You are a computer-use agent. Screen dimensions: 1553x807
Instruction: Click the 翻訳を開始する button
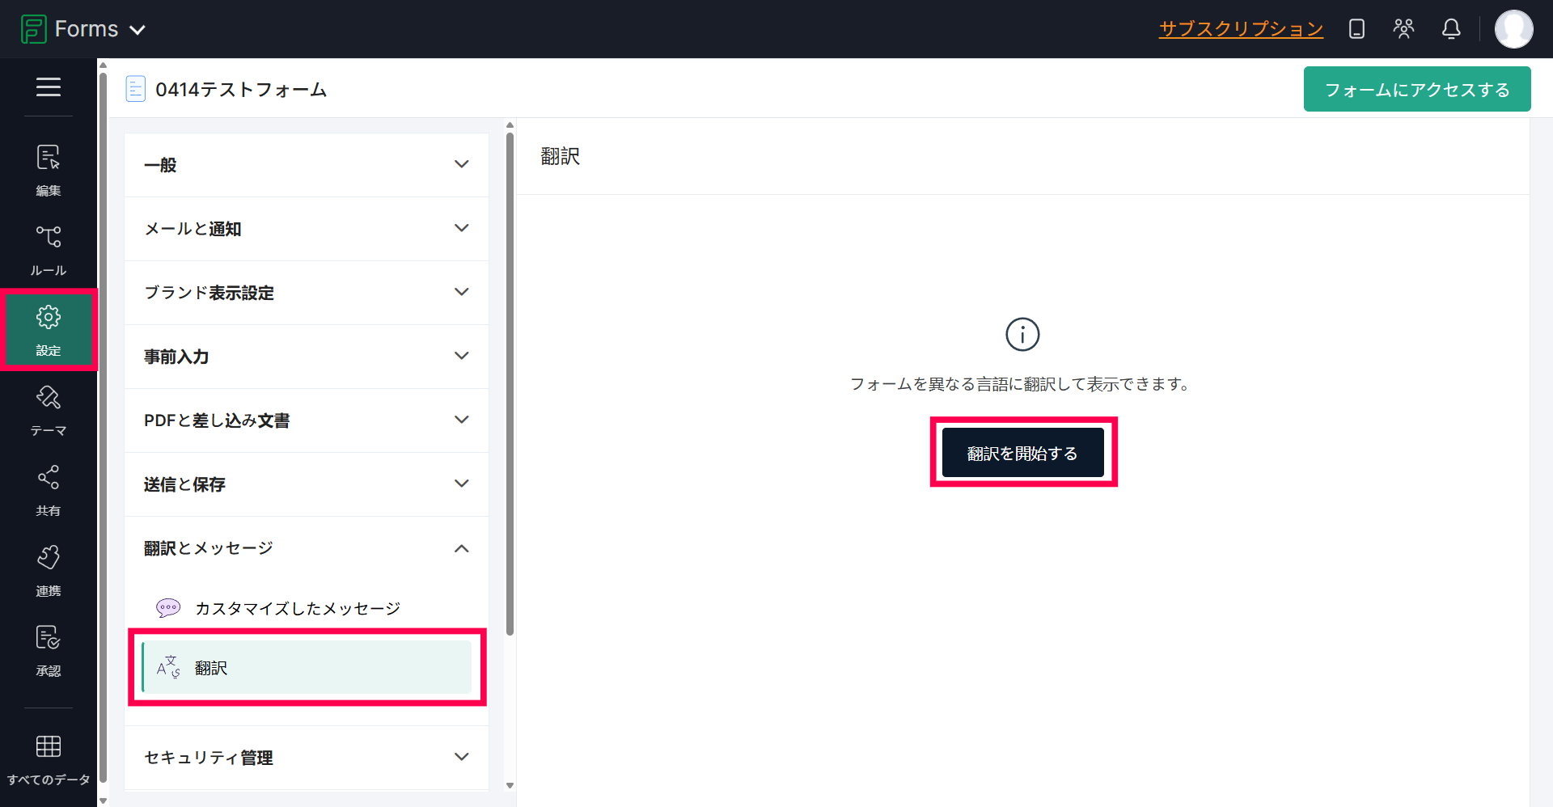[1022, 453]
